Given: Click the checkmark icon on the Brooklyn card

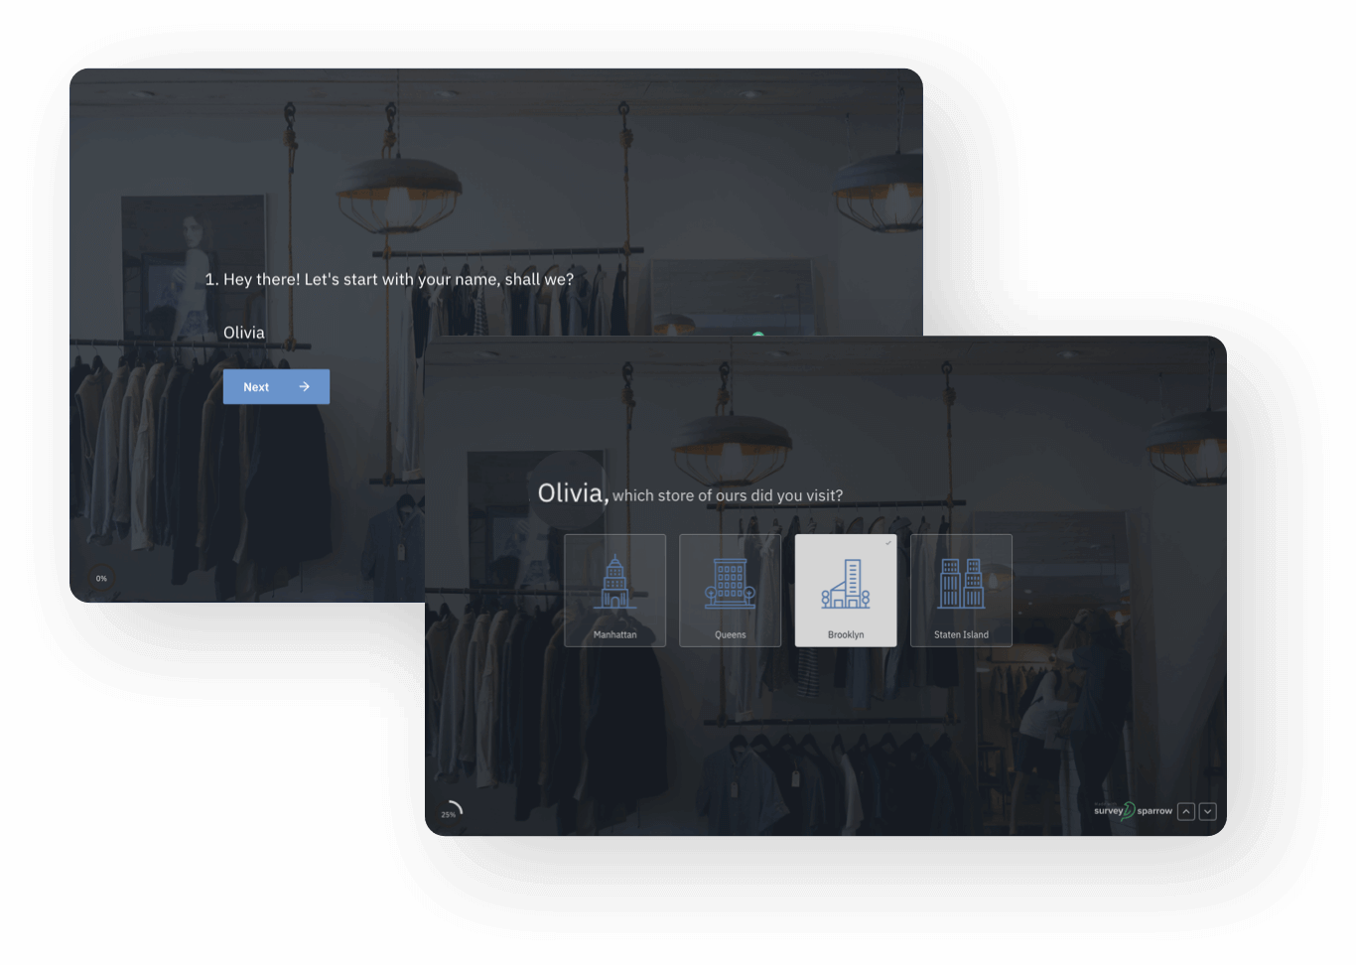Looking at the screenshot, I should point(888,544).
